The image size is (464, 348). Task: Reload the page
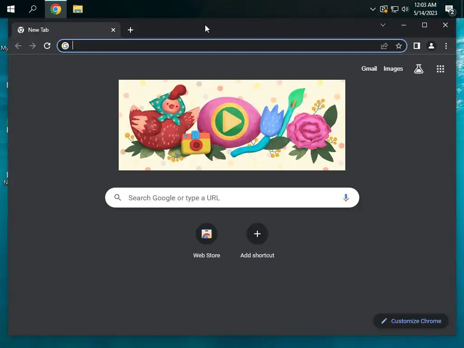click(47, 46)
